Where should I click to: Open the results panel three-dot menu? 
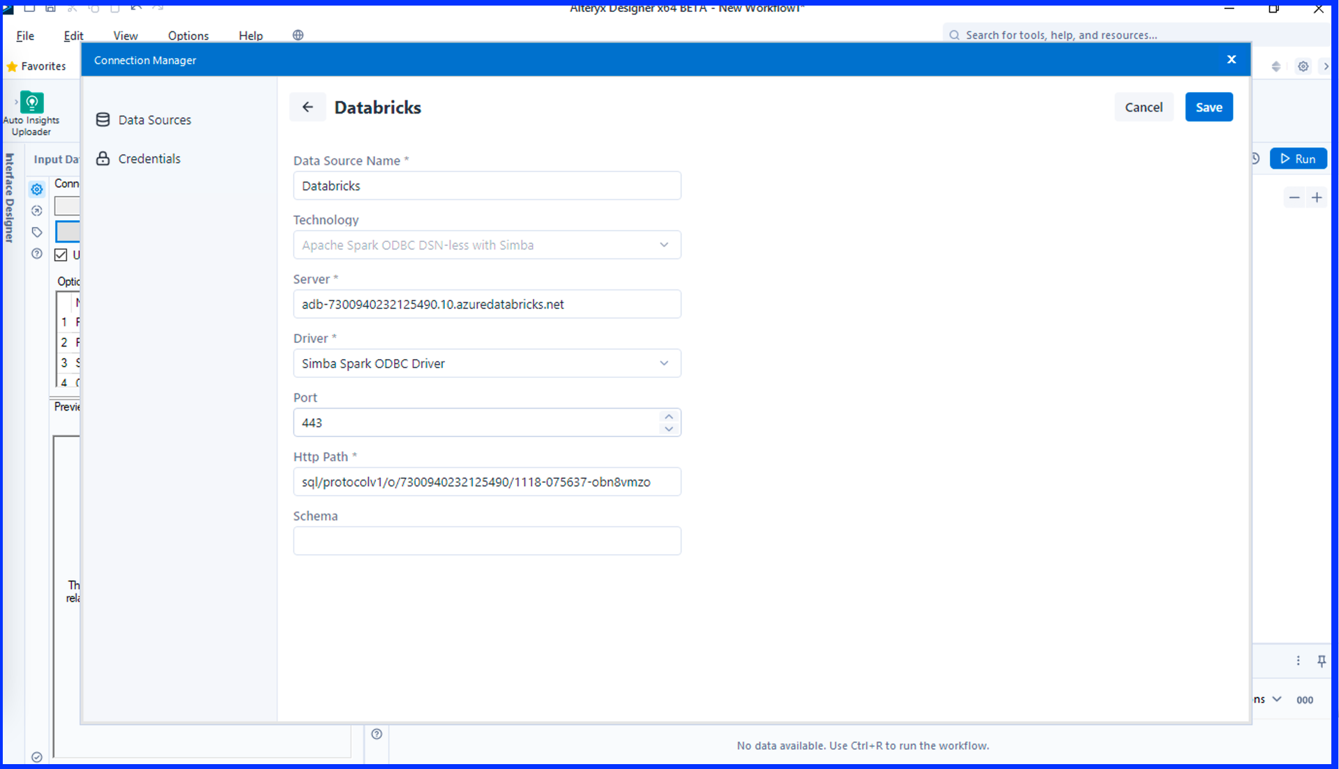[1298, 661]
